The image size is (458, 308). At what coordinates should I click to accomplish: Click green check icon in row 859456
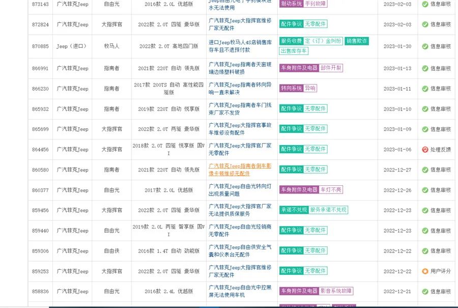click(x=425, y=210)
